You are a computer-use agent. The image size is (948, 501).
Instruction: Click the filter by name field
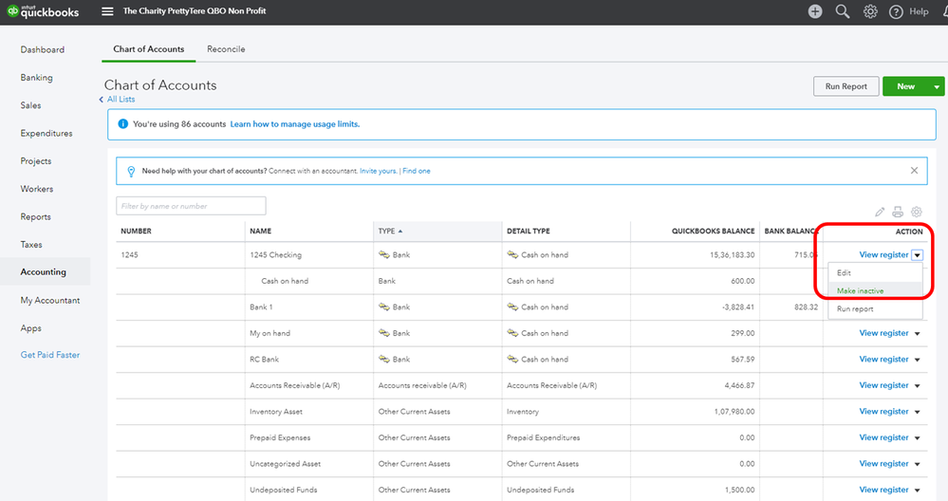click(x=191, y=206)
